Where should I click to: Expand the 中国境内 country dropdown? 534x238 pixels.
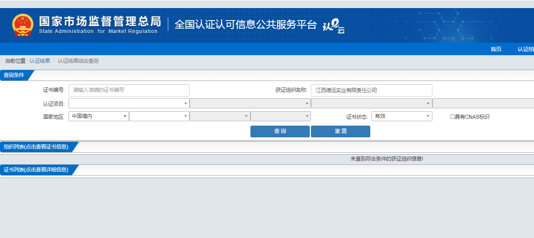(x=99, y=116)
